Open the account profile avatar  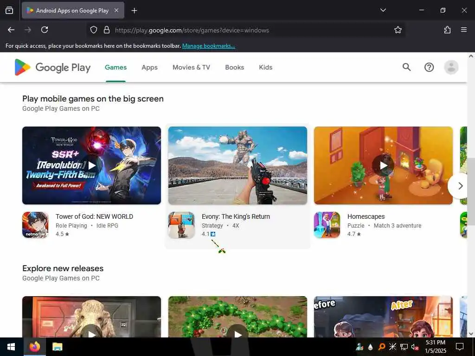[451, 67]
